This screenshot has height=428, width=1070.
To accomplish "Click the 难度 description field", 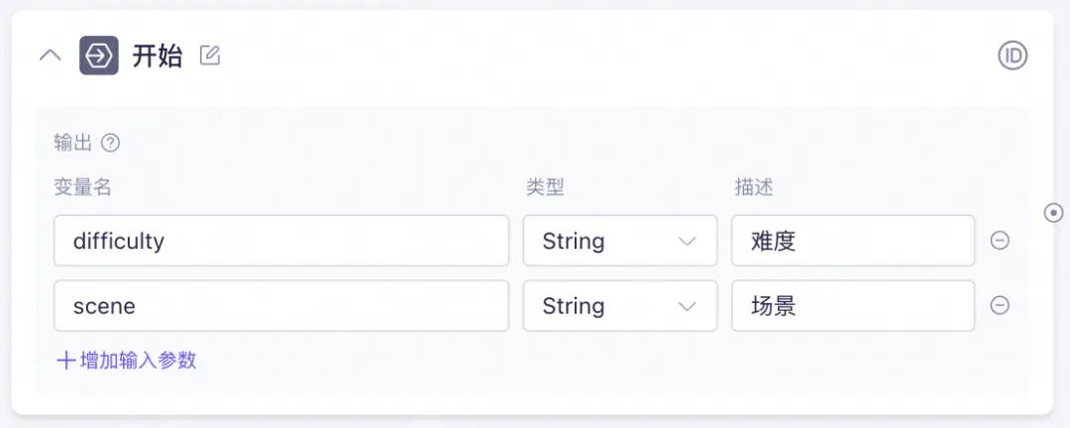I will (x=852, y=241).
